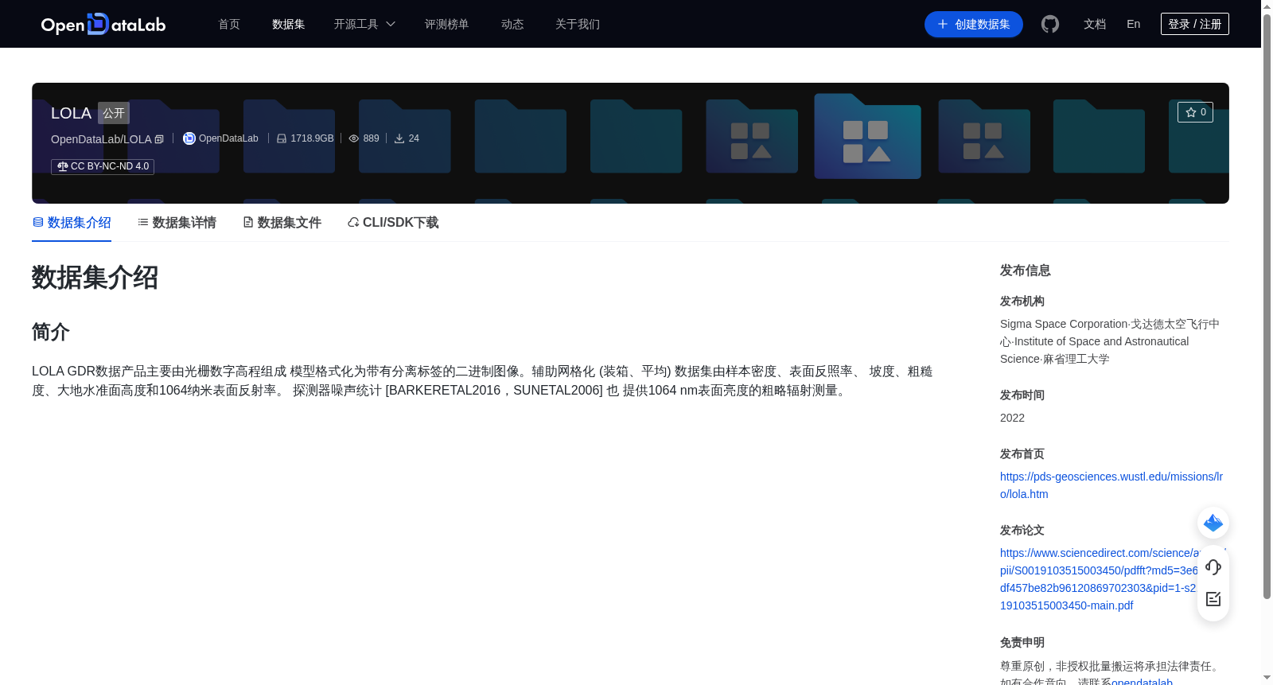This screenshot has width=1273, height=685.
Task: Click the 1718.9GB size value
Action: pos(312,138)
